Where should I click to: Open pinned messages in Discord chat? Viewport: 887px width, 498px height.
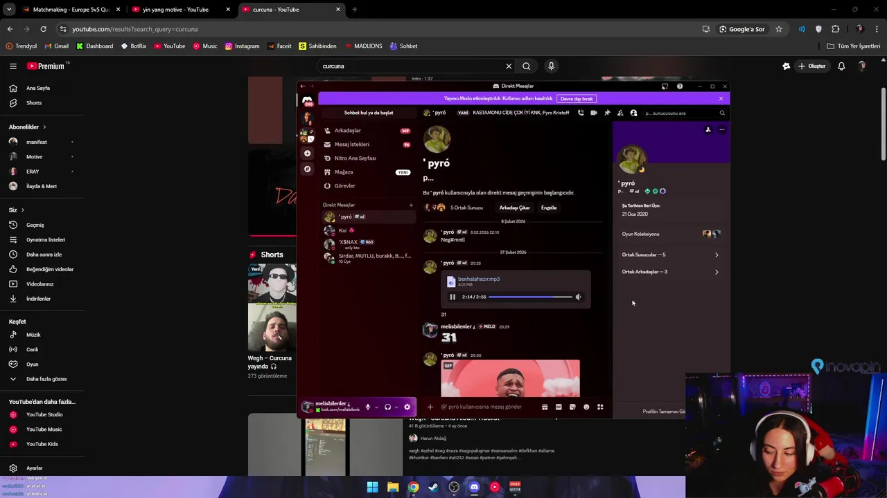tap(607, 113)
